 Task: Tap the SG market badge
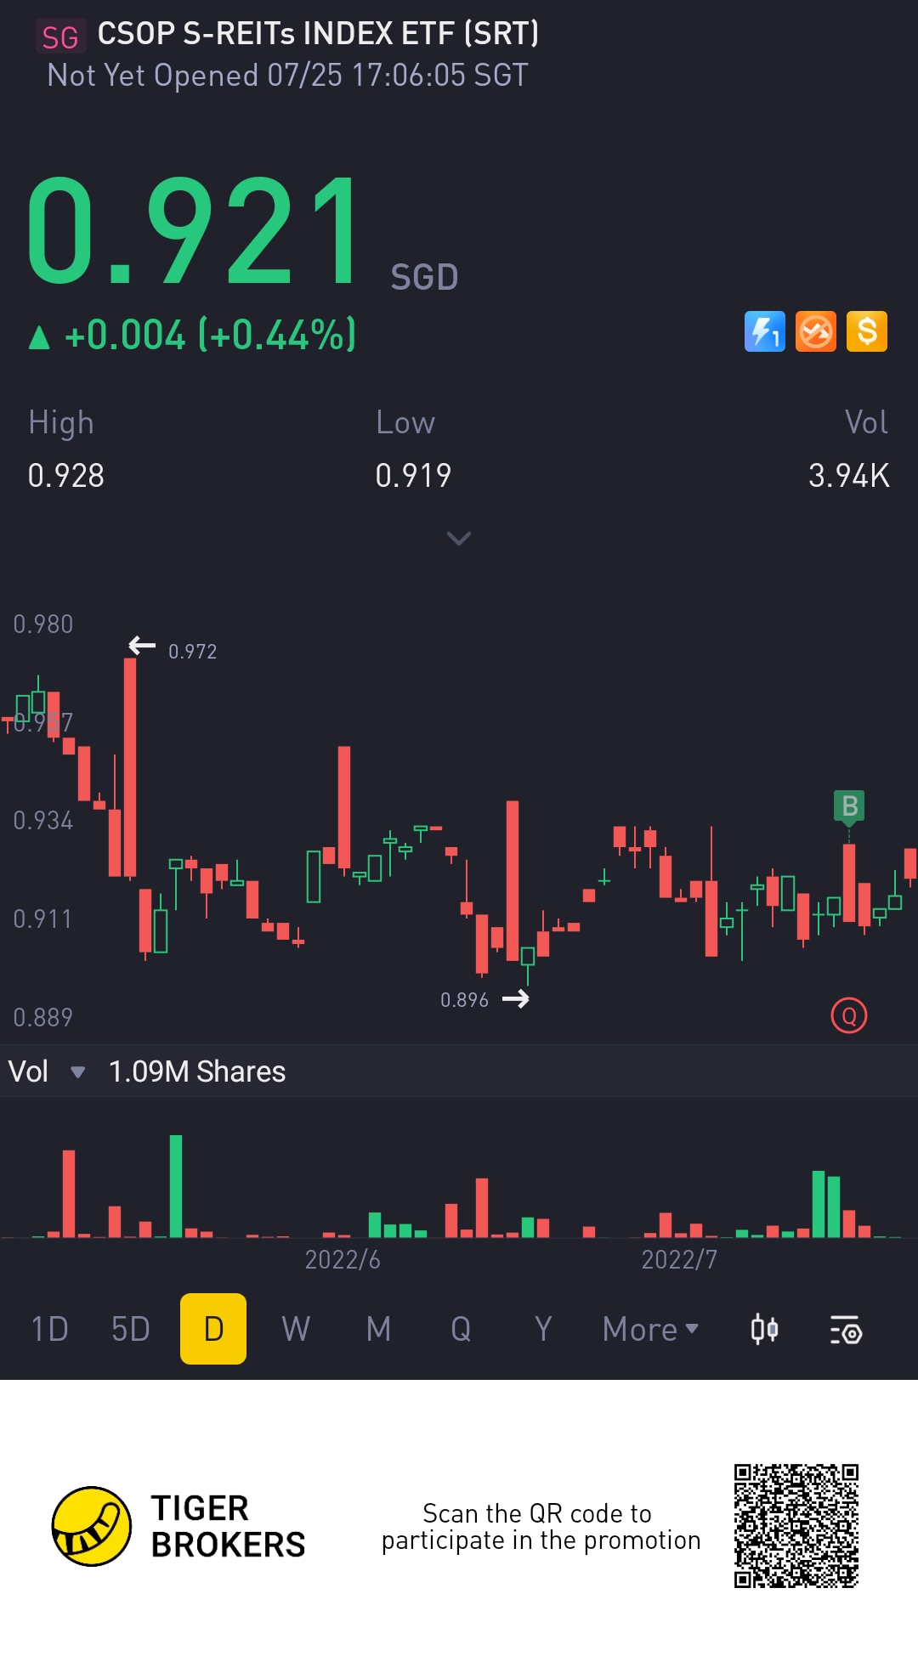(60, 37)
